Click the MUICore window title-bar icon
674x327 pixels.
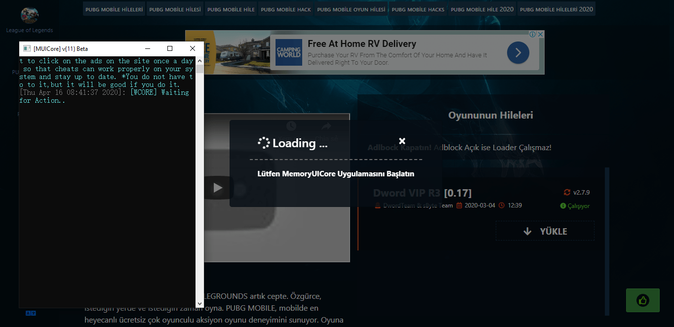point(27,48)
